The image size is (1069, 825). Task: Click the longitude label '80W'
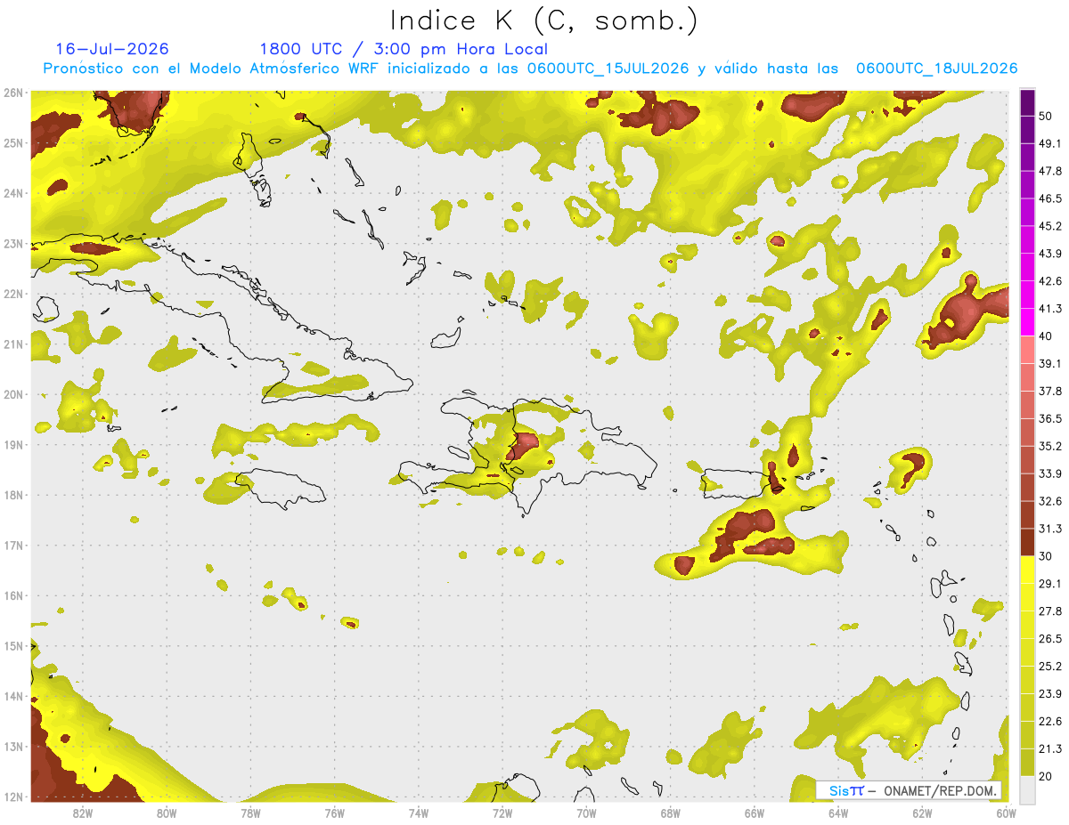(x=167, y=813)
